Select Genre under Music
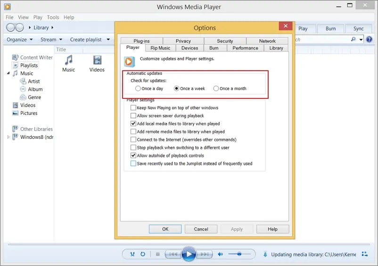Screen dimensions: 378x266 pyautogui.click(x=31, y=97)
